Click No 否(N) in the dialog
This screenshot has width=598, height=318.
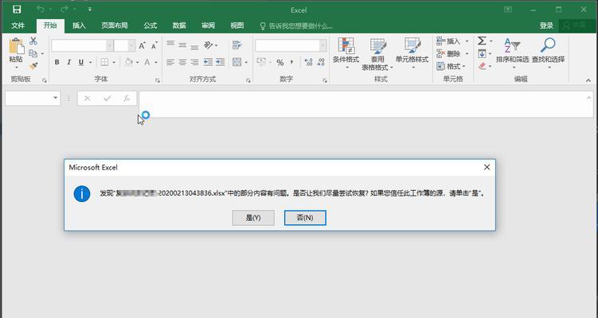(x=305, y=218)
